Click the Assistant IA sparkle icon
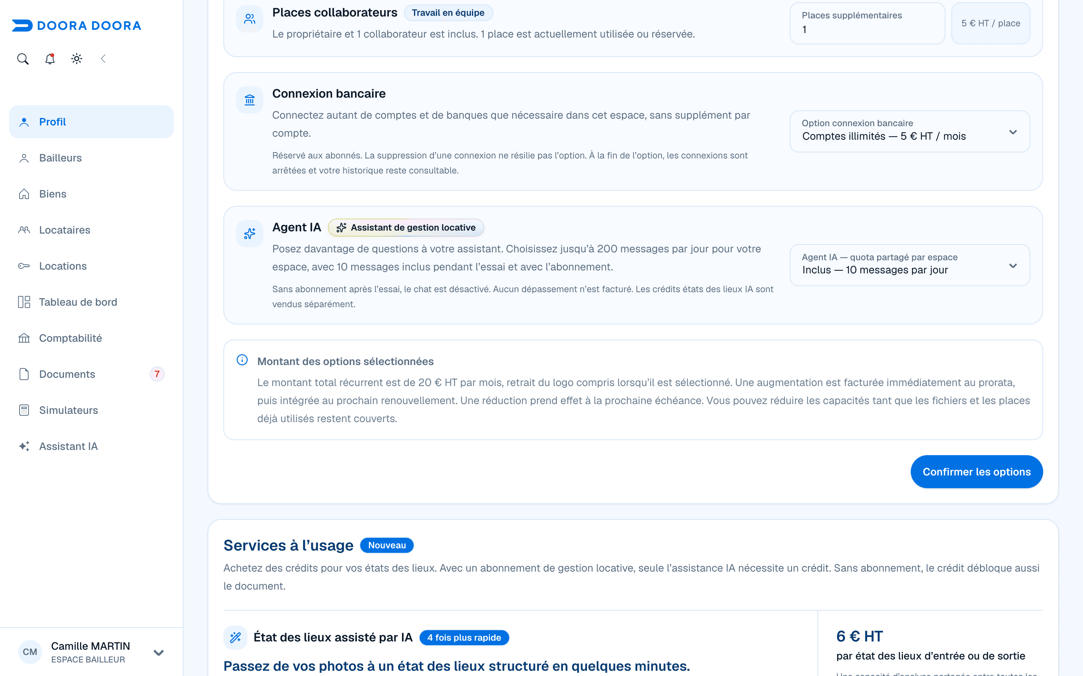This screenshot has width=1083, height=676. pyautogui.click(x=24, y=446)
